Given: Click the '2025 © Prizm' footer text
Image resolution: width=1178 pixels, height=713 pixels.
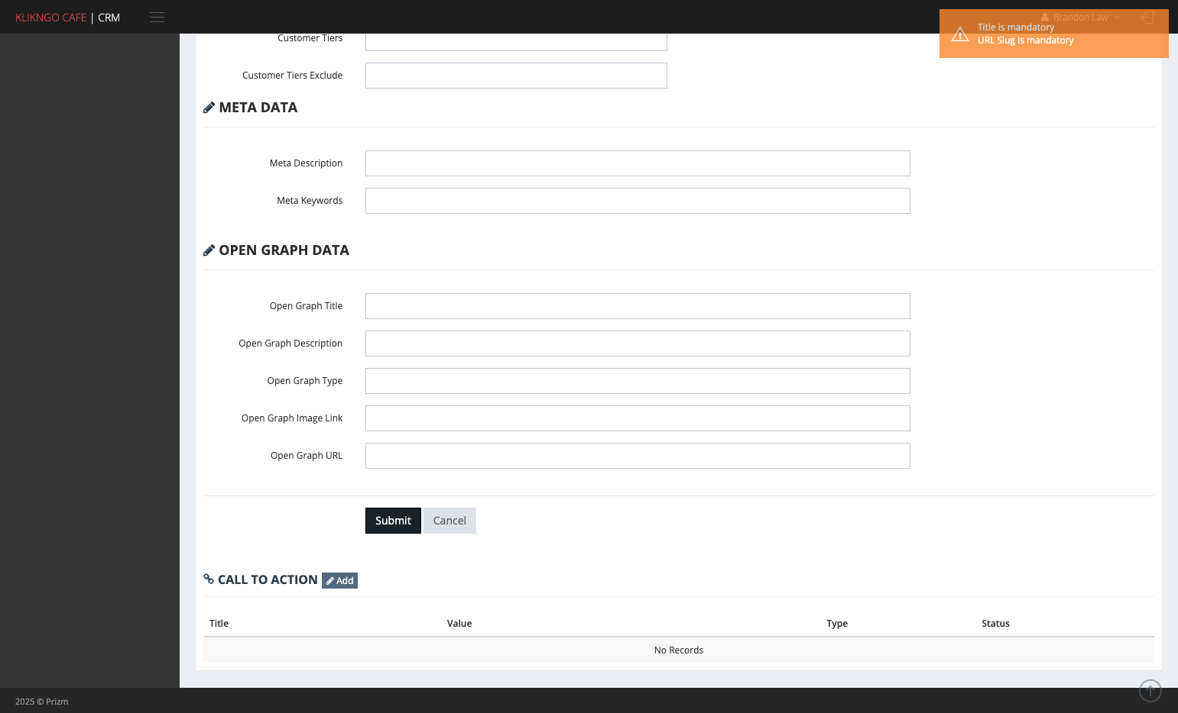Looking at the screenshot, I should pos(42,702).
